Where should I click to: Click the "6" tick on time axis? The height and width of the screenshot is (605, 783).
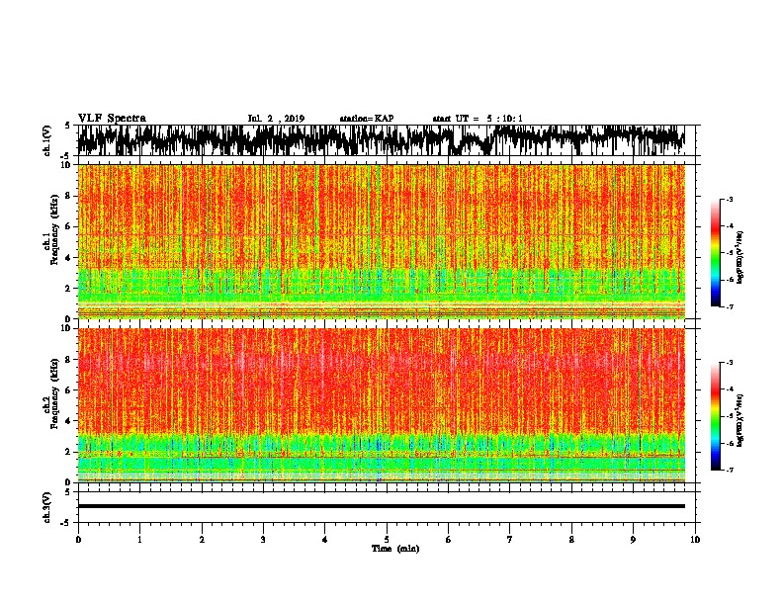(x=449, y=540)
